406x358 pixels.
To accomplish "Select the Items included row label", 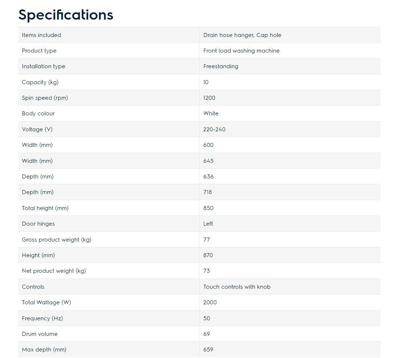I will point(41,35).
